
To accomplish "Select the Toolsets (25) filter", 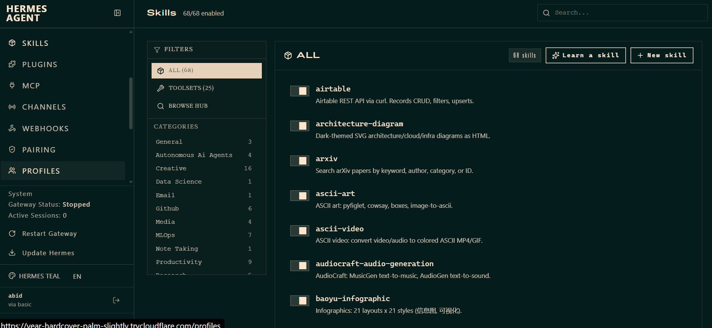I will (207, 88).
